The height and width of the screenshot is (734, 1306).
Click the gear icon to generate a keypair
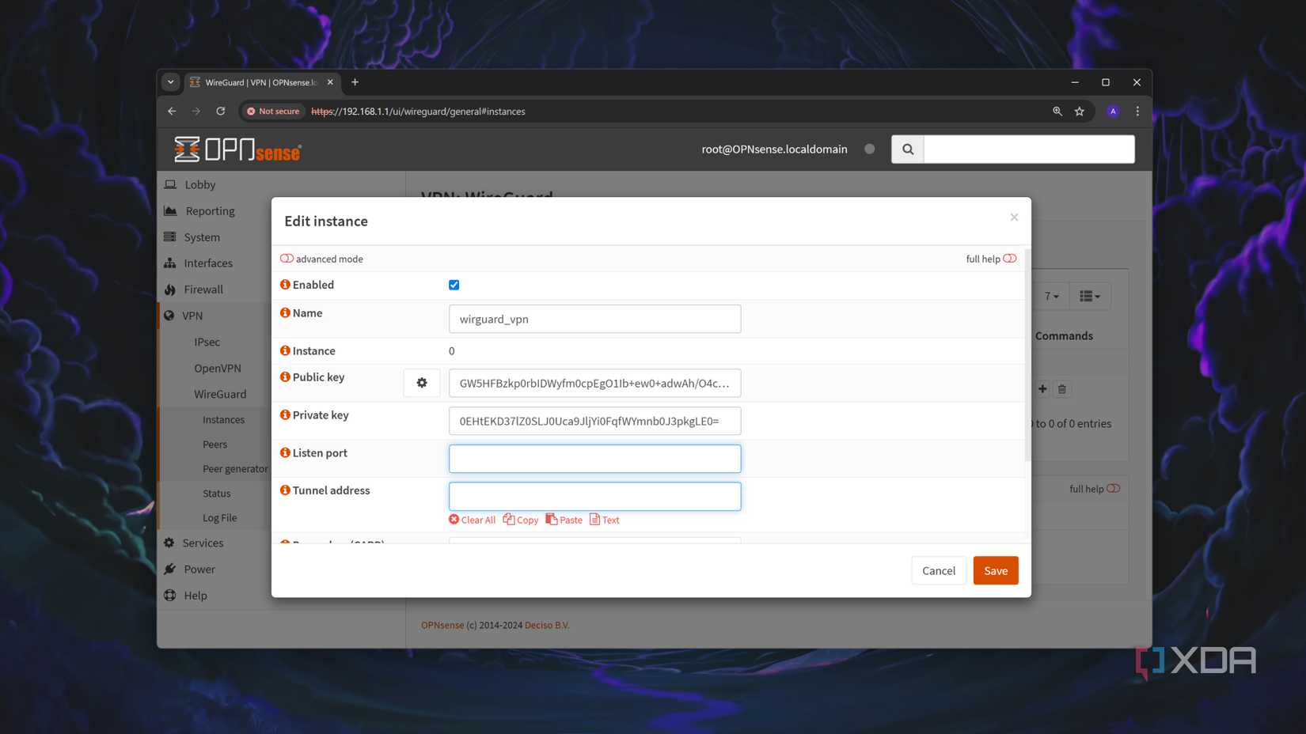[421, 382]
